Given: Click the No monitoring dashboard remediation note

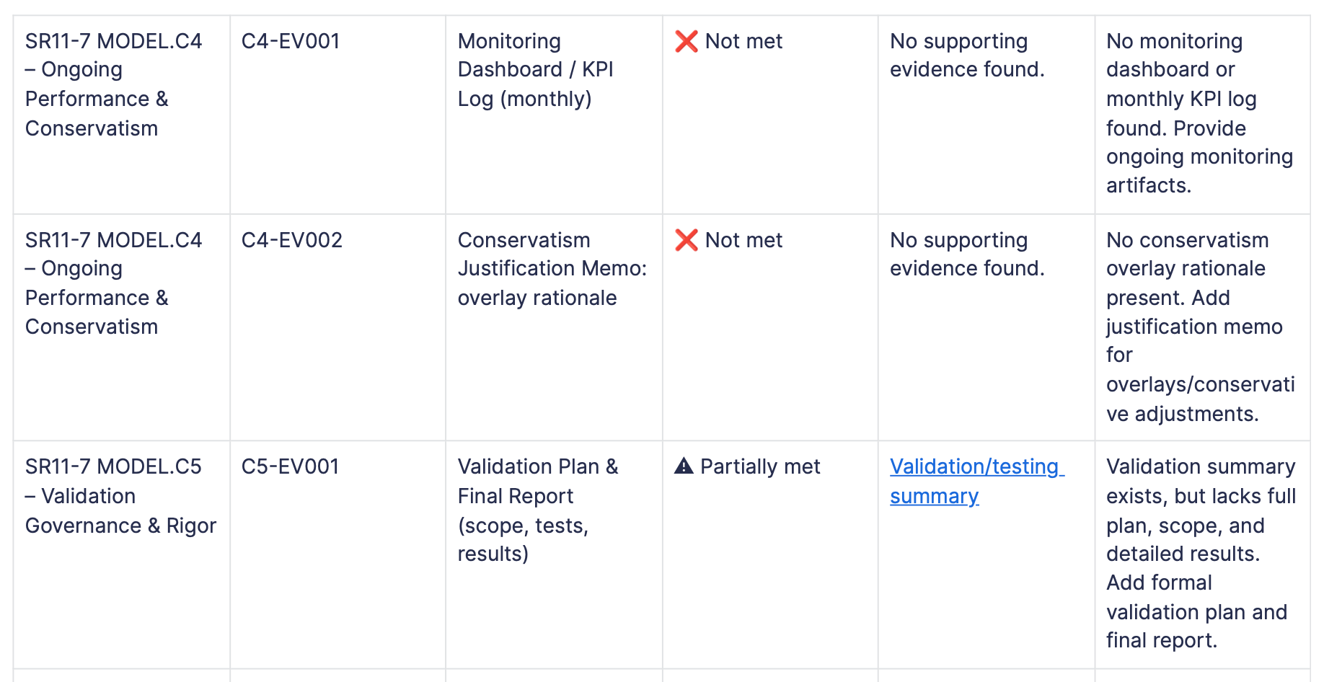Looking at the screenshot, I should coord(1199,113).
